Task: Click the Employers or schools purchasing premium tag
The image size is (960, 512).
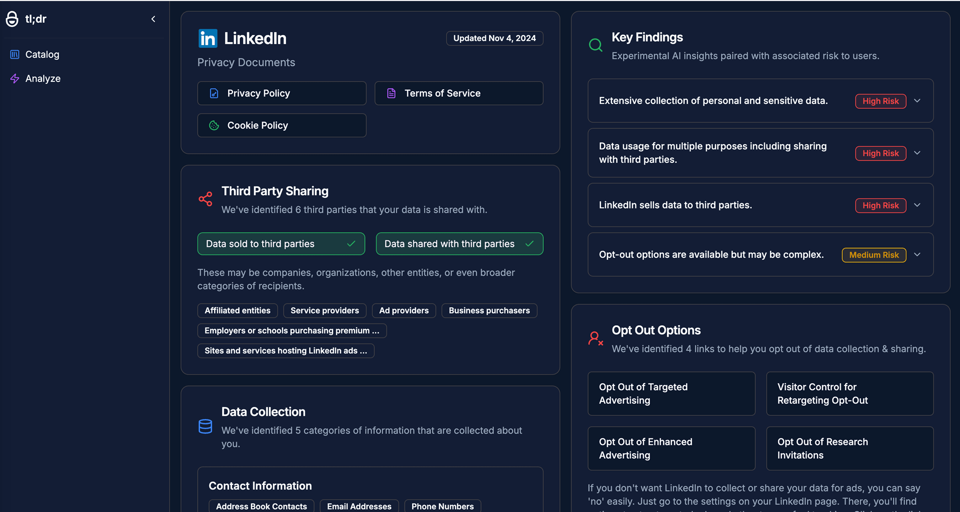Action: coord(292,331)
